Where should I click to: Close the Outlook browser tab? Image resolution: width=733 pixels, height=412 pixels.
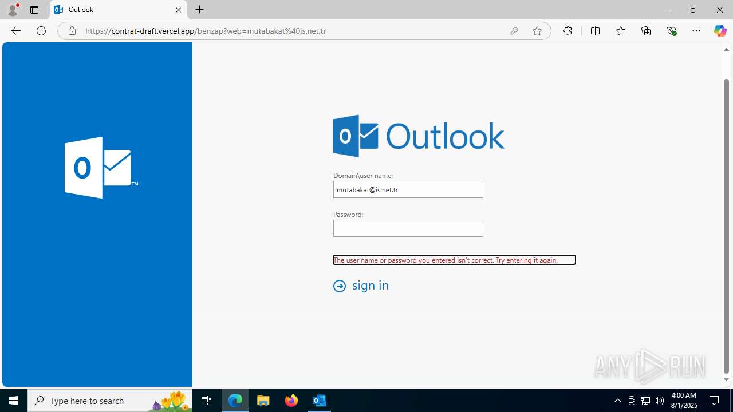(x=178, y=10)
